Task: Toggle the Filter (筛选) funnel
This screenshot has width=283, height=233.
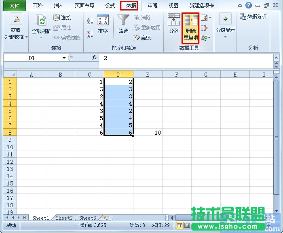Action: click(123, 24)
